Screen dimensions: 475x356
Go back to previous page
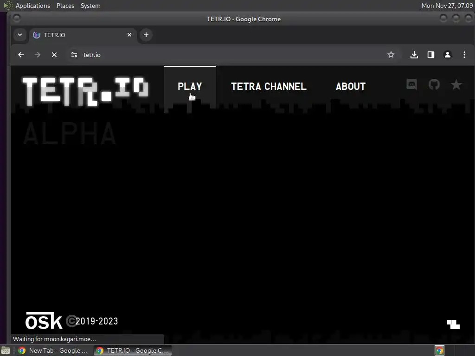pyautogui.click(x=21, y=55)
